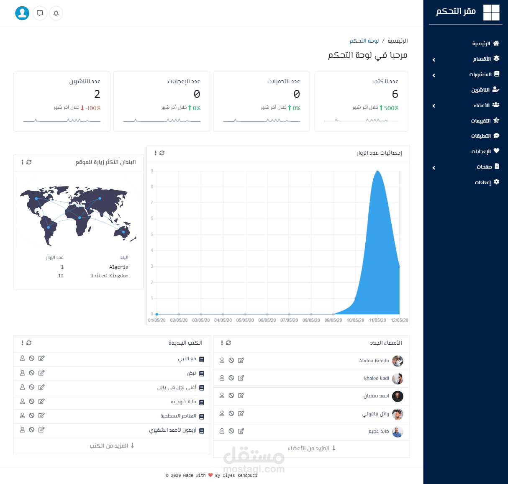The height and width of the screenshot is (484, 508).
Task: Open التعليقات in the sidebar
Action: coord(485,136)
